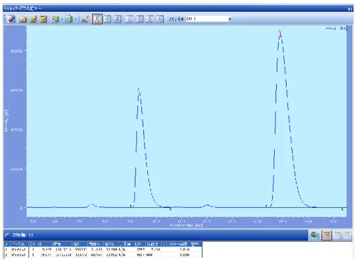Toggle the highlighted chart icon in the peak info bar

coord(327,235)
